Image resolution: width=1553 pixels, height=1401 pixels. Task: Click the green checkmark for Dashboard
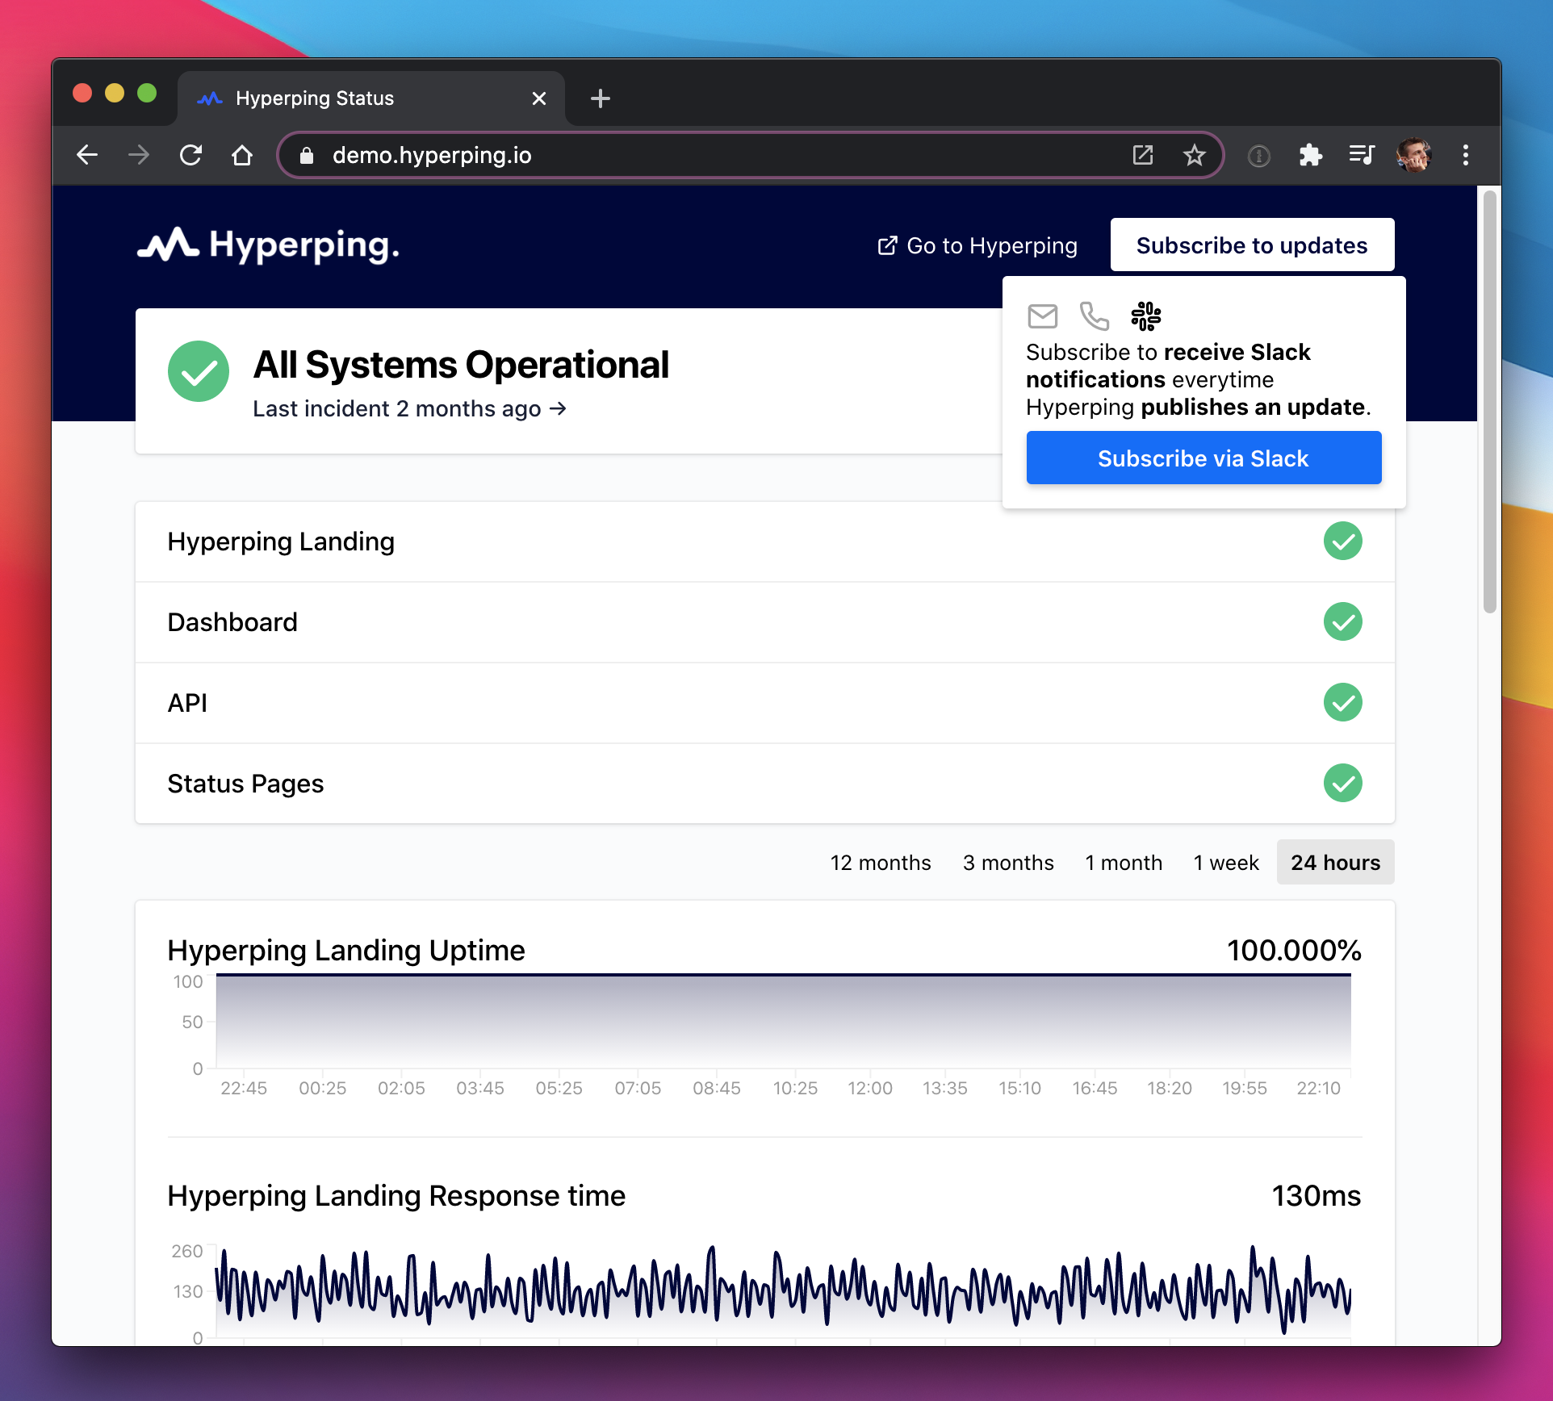pyautogui.click(x=1341, y=621)
